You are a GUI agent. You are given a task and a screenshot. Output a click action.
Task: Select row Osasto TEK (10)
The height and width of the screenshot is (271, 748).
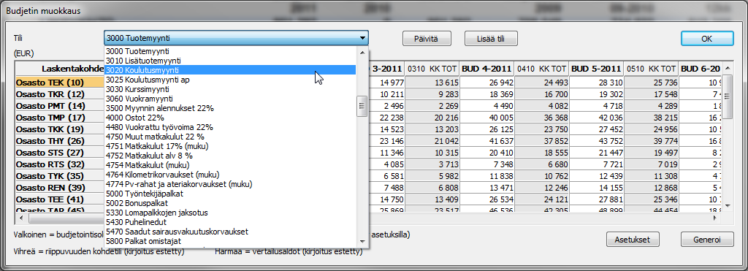(60, 82)
